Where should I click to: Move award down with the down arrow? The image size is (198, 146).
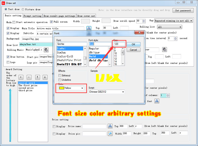[x=45, y=77]
